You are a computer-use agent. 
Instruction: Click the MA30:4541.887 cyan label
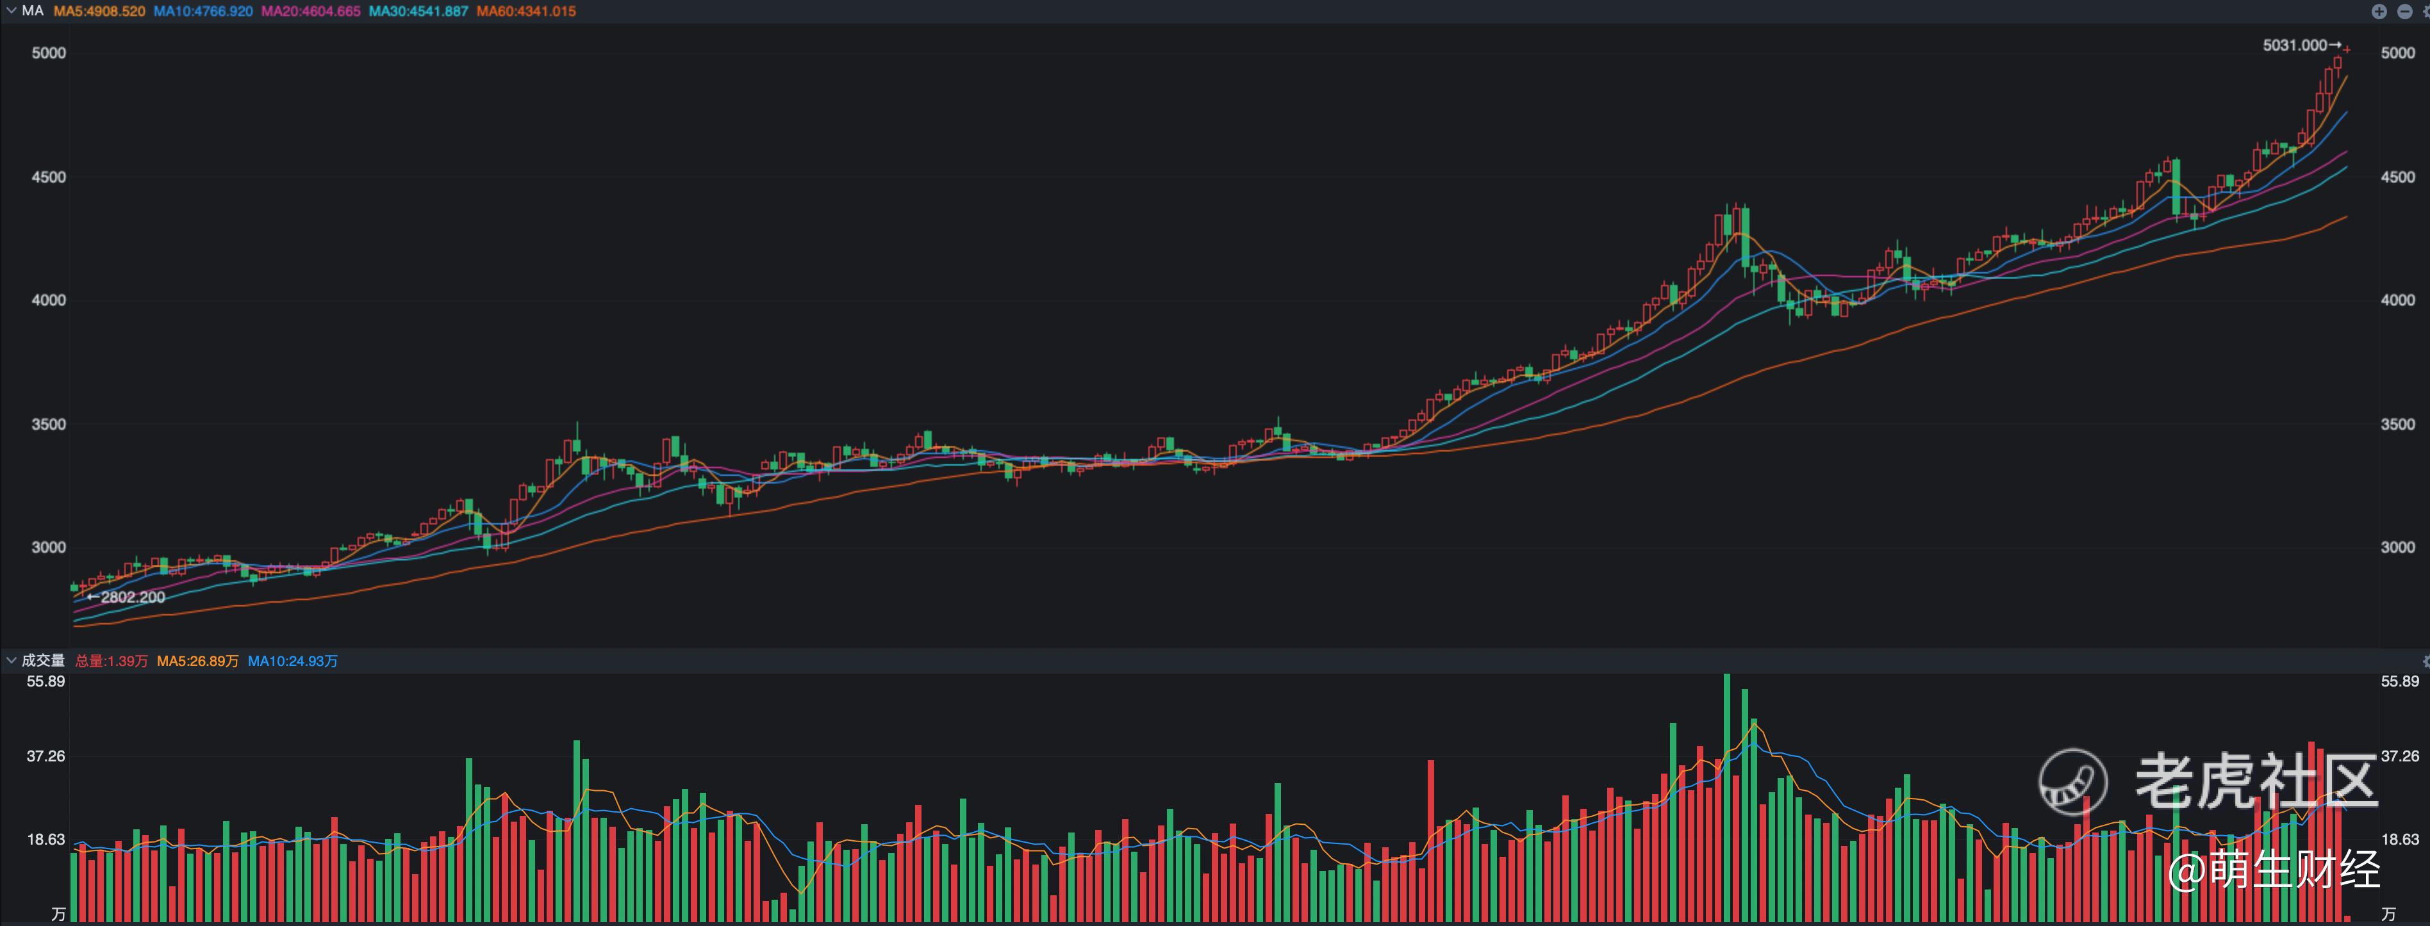pyautogui.click(x=418, y=12)
